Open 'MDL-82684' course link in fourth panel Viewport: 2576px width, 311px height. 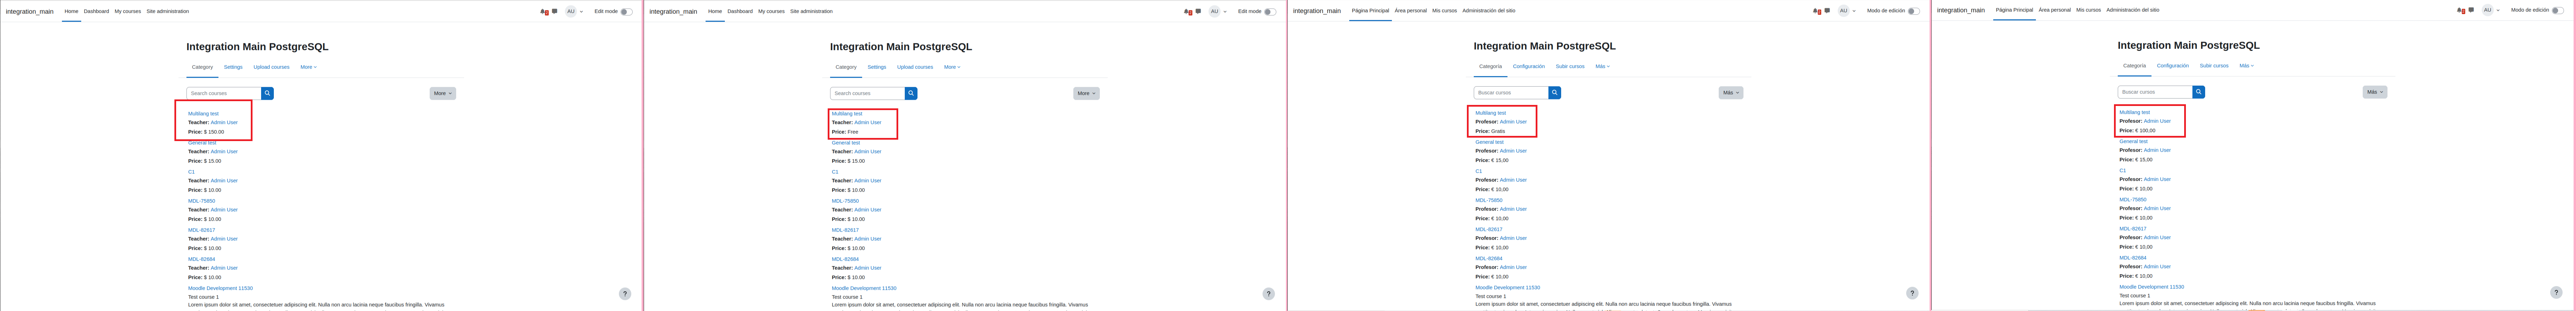pyautogui.click(x=2133, y=258)
